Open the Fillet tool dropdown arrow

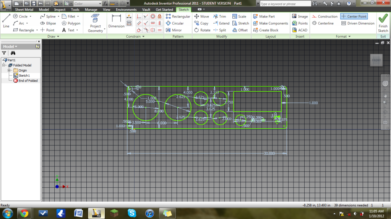[78, 16]
